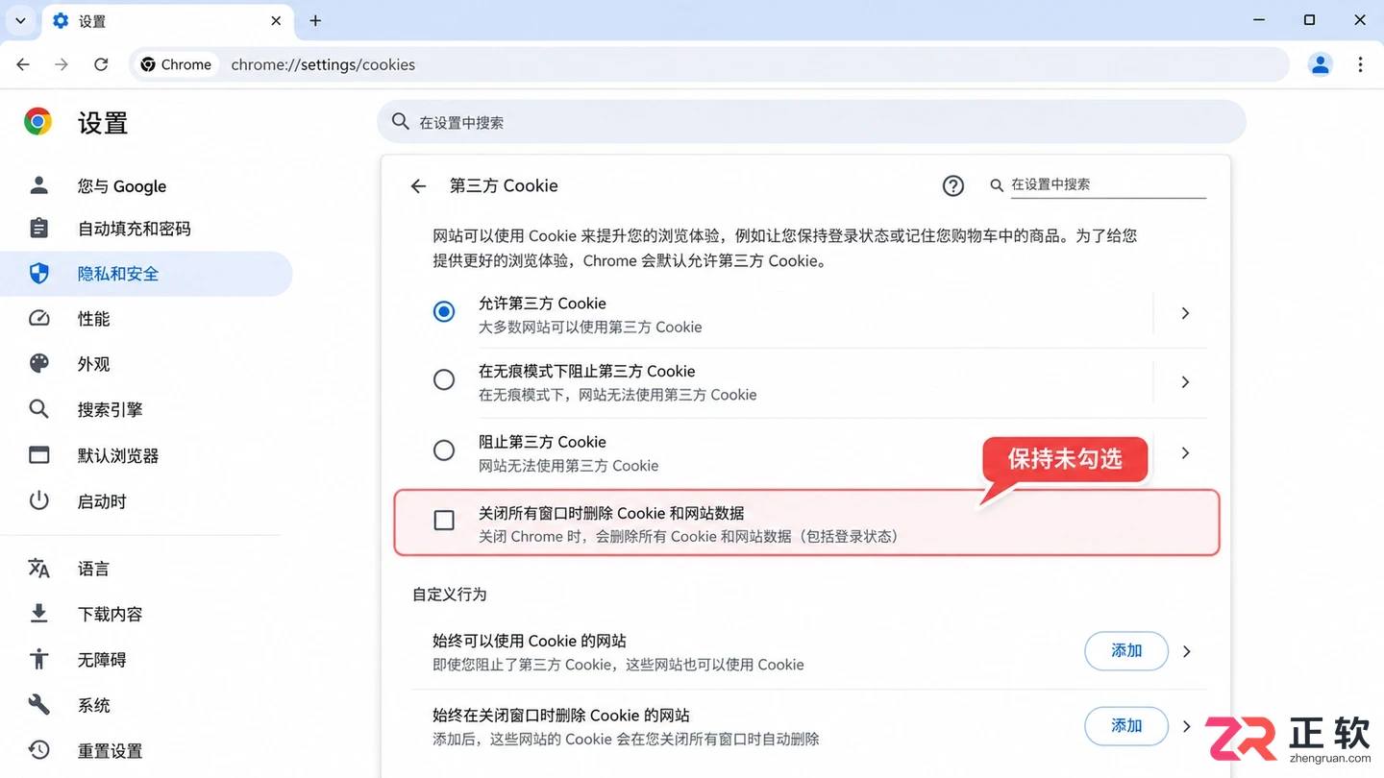
Task: Expand 始终在关闭窗口时删除 Cookie chevron
Action: [1187, 726]
